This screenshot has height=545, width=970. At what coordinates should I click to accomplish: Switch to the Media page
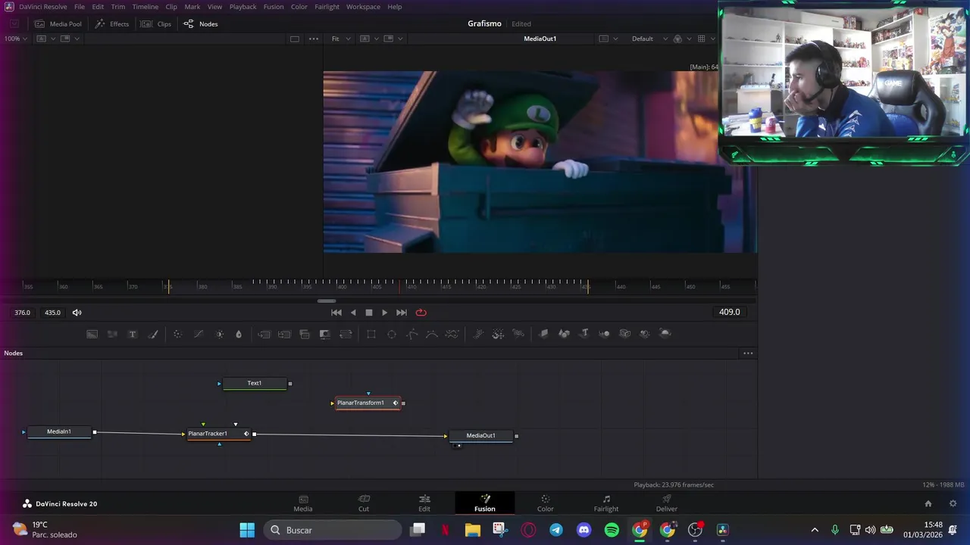303,503
